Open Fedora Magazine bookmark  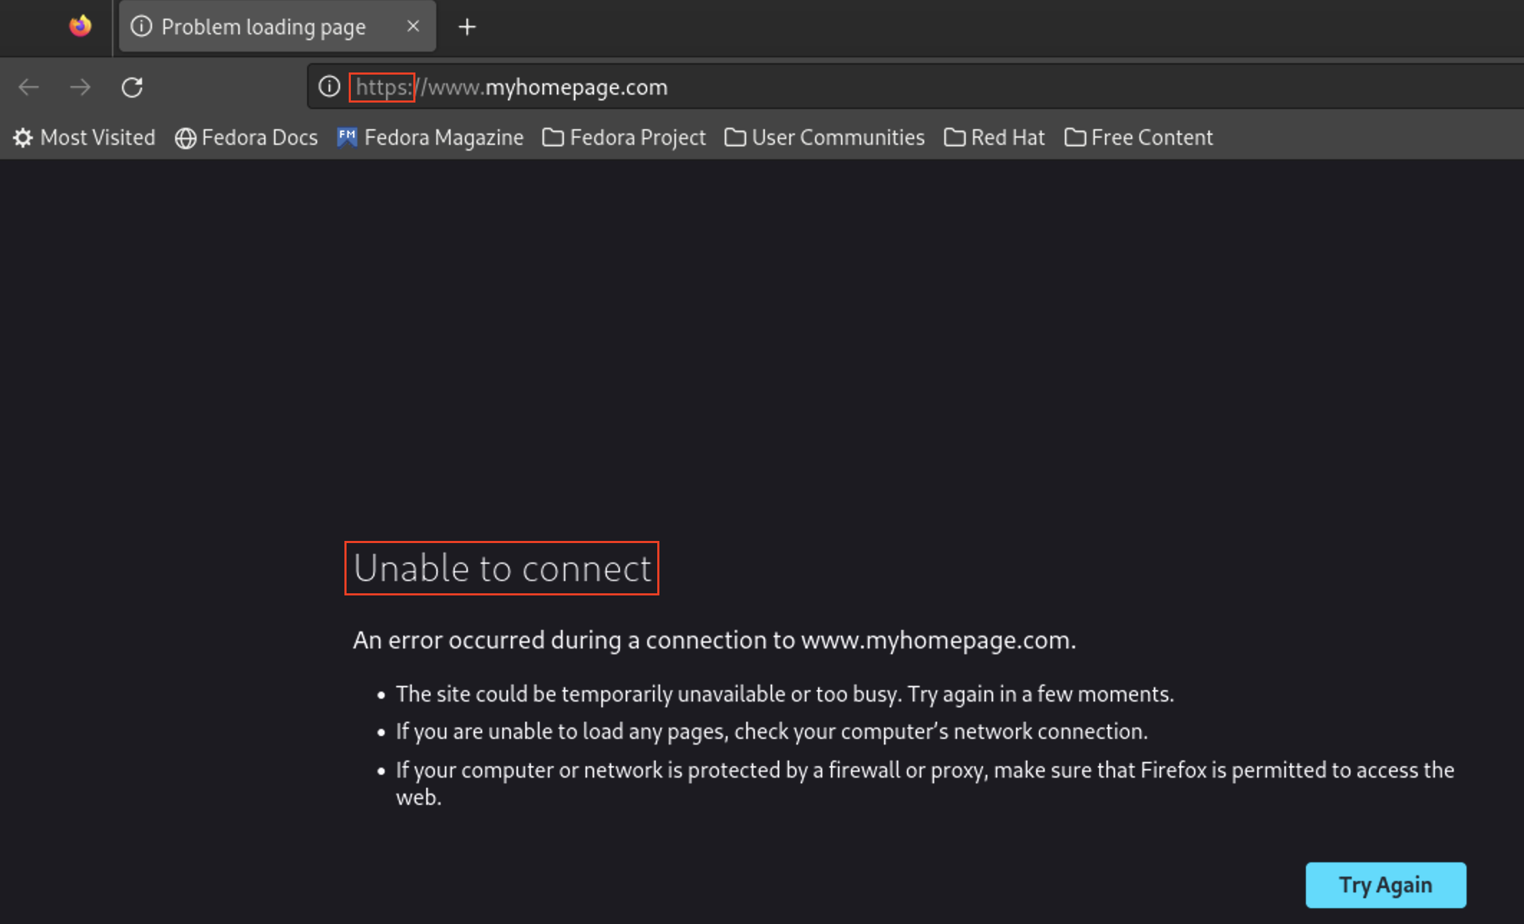tap(431, 138)
